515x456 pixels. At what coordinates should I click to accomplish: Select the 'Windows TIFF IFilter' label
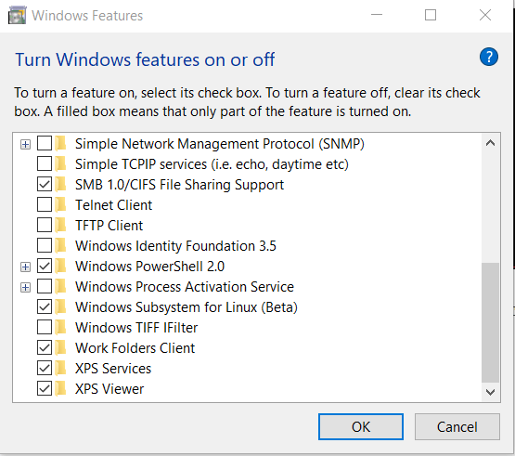tap(136, 328)
